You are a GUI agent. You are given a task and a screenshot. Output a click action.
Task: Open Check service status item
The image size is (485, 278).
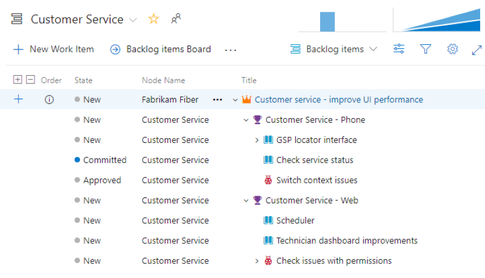315,160
